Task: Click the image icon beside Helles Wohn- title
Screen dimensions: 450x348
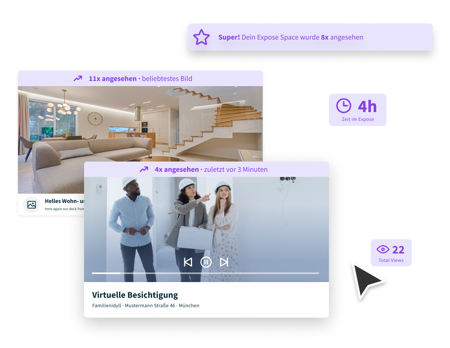Action: pos(32,205)
